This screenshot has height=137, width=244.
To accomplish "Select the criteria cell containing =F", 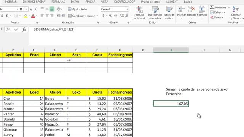I will coord(76,60).
